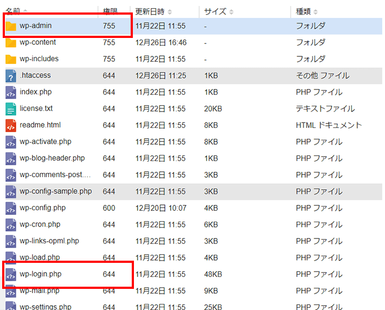This screenshot has width=385, height=310.
Task: Select the wp-includes file name
Action: pos(39,59)
